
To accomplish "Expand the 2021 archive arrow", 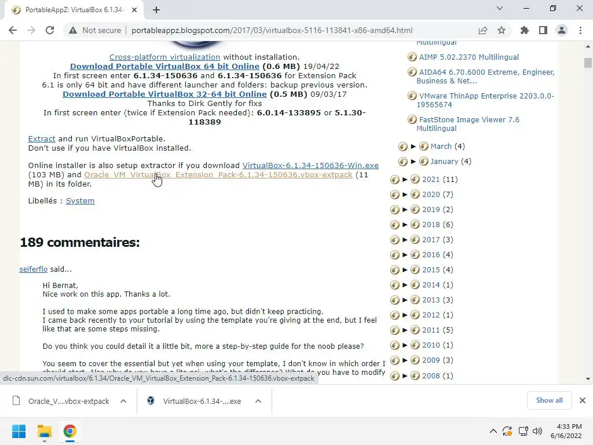I will click(405, 180).
